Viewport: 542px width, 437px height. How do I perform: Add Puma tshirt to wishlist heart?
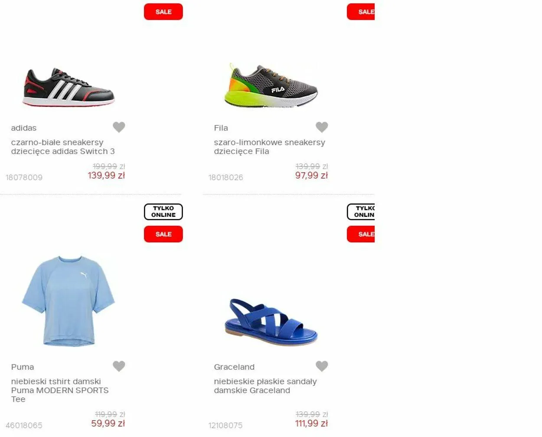pos(119,366)
